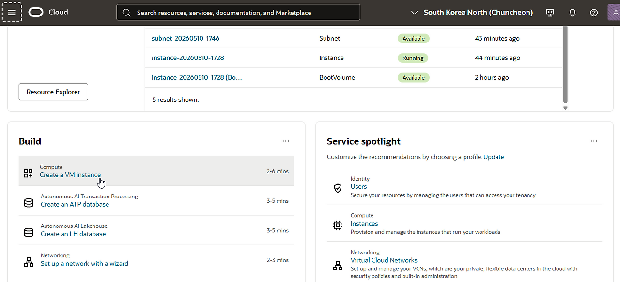Viewport: 620px width, 282px height.
Task: Open the help question mark icon
Action: click(594, 13)
